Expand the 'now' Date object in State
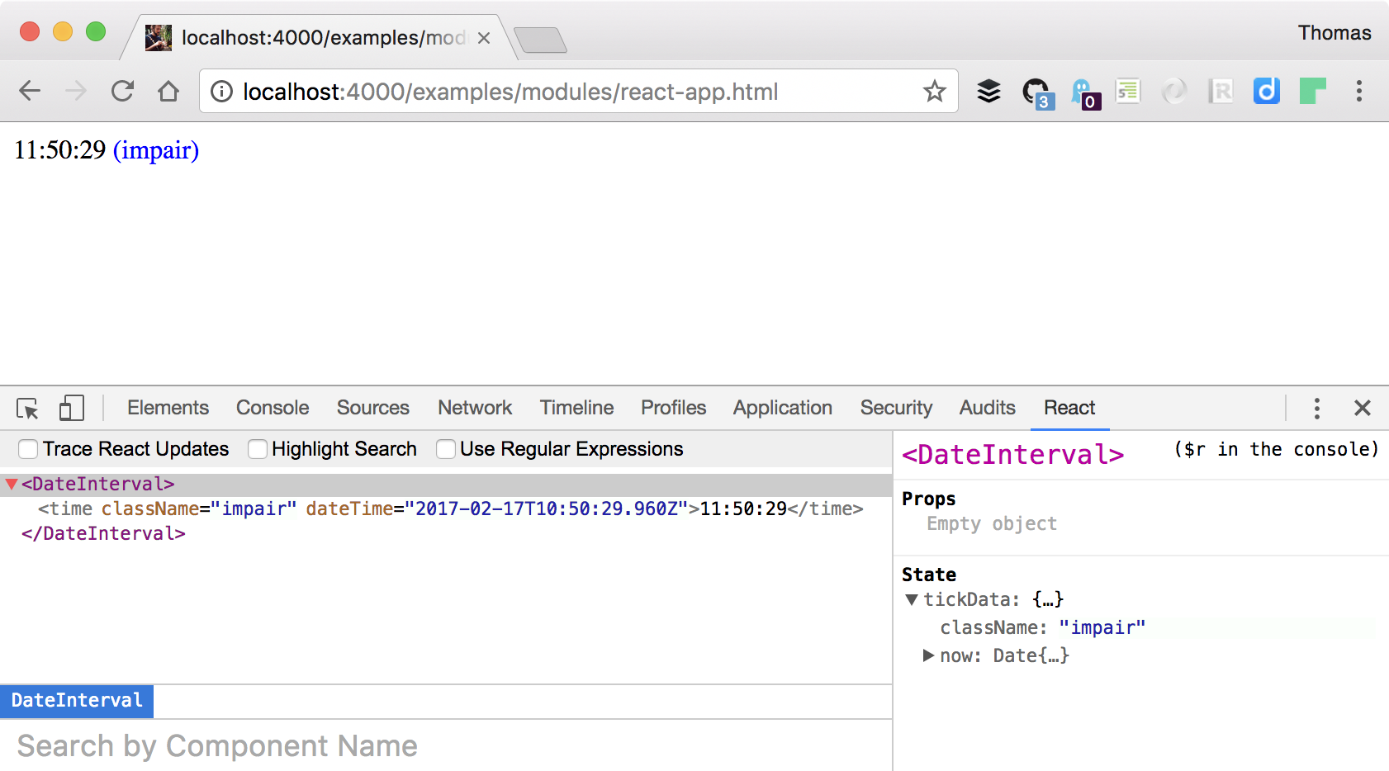The height and width of the screenshot is (771, 1389). click(927, 655)
